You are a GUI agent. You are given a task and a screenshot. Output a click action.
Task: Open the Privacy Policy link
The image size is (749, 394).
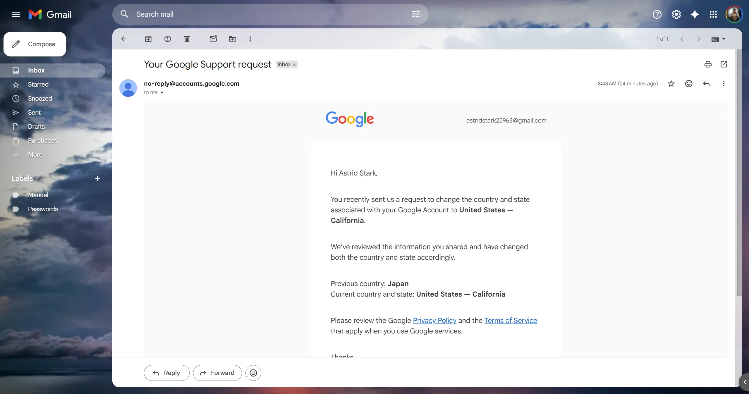(434, 321)
